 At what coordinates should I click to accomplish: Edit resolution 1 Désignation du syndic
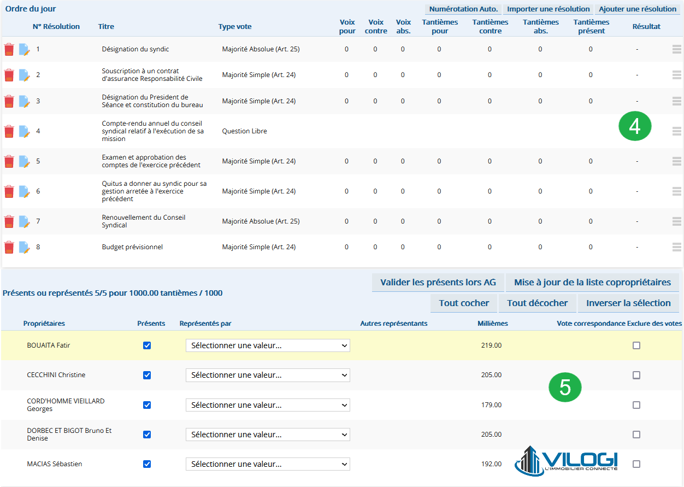pyautogui.click(x=24, y=49)
